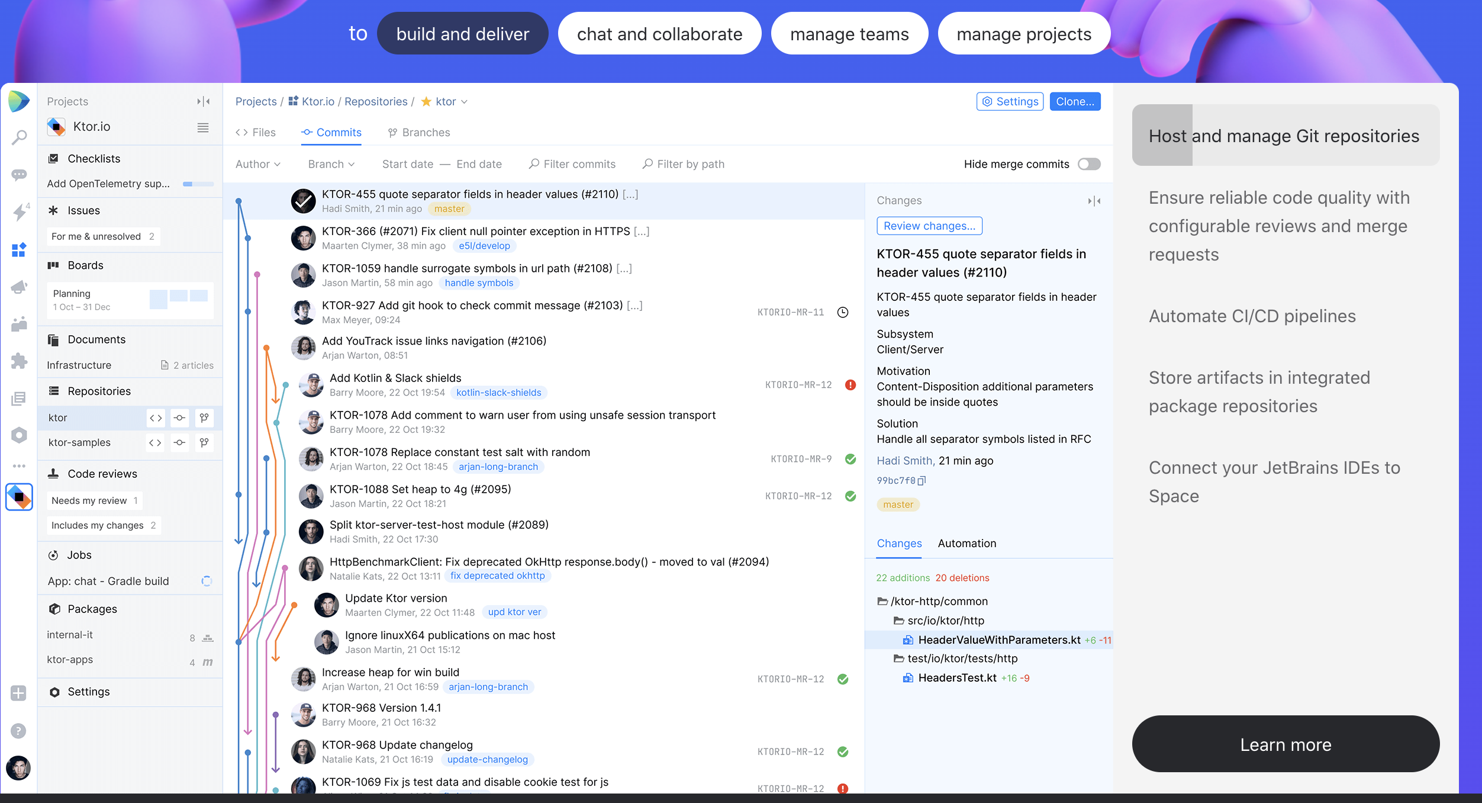Open ktor-samples branches icon
Image resolution: width=1482 pixels, height=803 pixels.
(x=204, y=442)
